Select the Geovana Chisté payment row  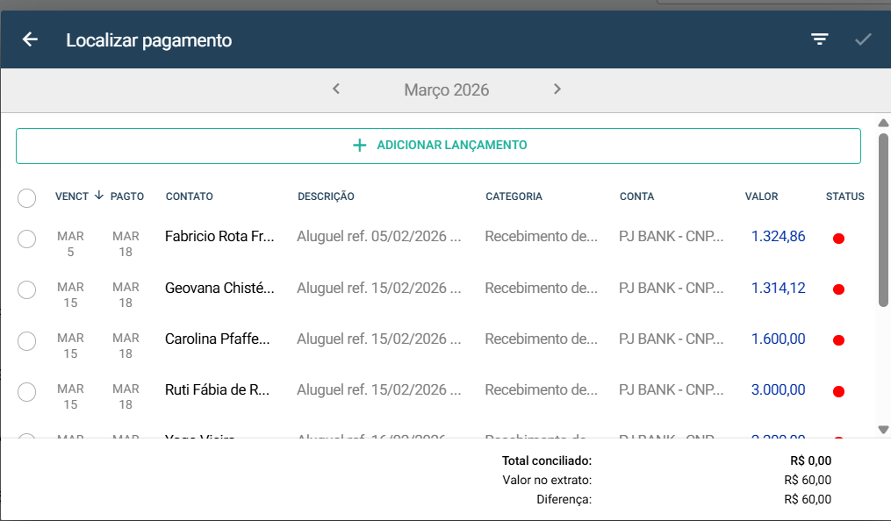(26, 290)
